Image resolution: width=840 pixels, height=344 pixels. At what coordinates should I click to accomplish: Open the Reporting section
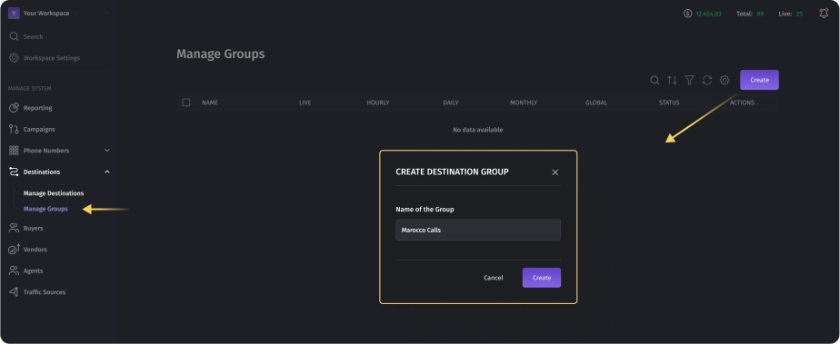pyautogui.click(x=37, y=108)
